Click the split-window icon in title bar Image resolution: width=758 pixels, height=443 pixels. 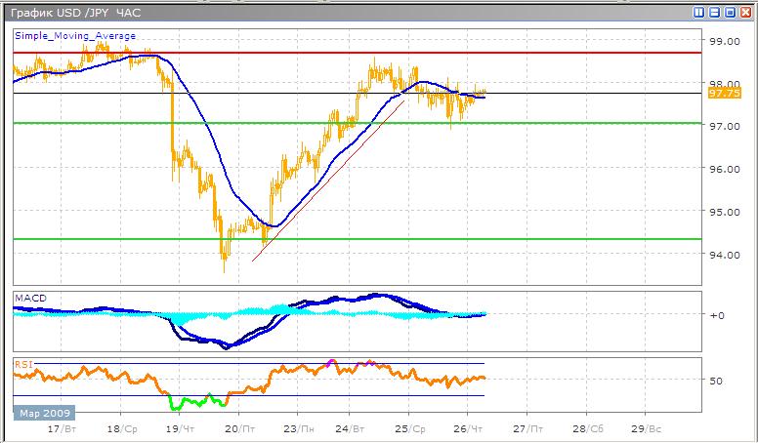714,13
